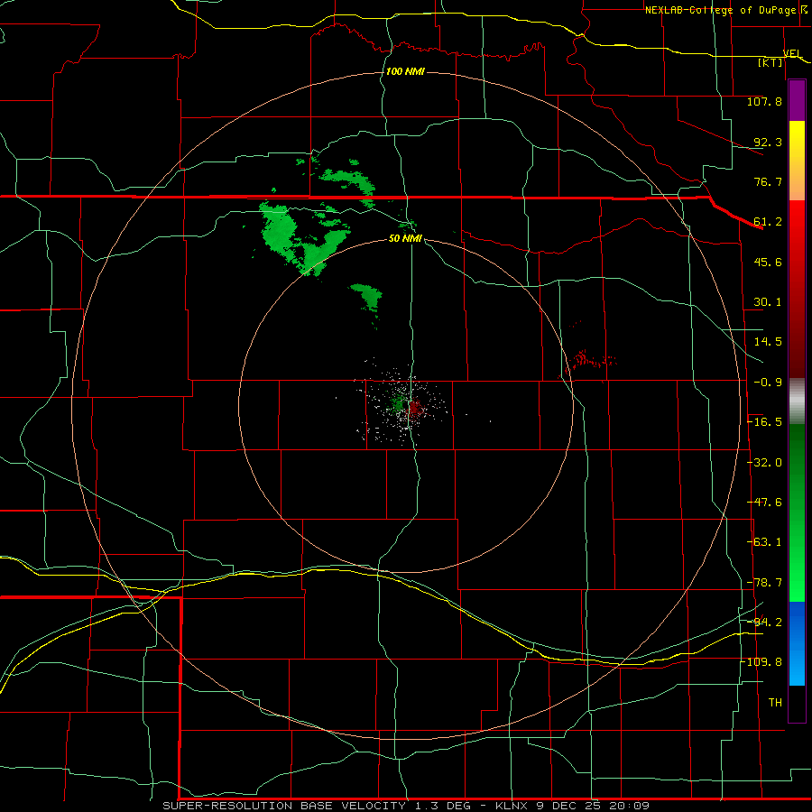The height and width of the screenshot is (812, 812).
Task: Click the blue segment of the color bar
Action: [x=797, y=643]
